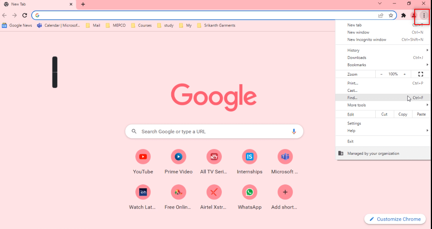Click the share page icon in address bar
This screenshot has width=432, height=229.
tap(381, 15)
